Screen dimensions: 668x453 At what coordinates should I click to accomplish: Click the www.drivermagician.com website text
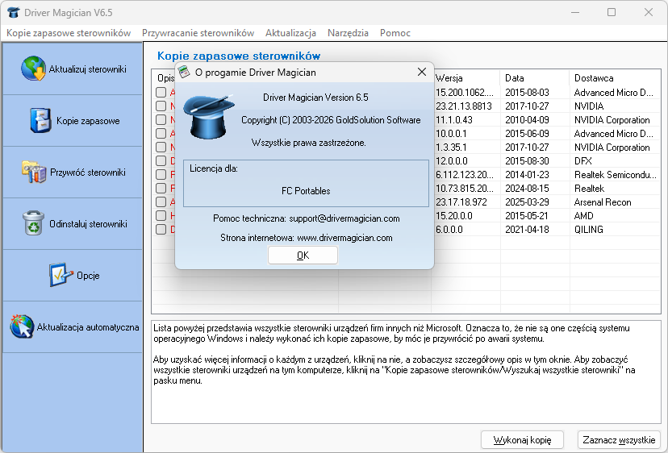344,238
